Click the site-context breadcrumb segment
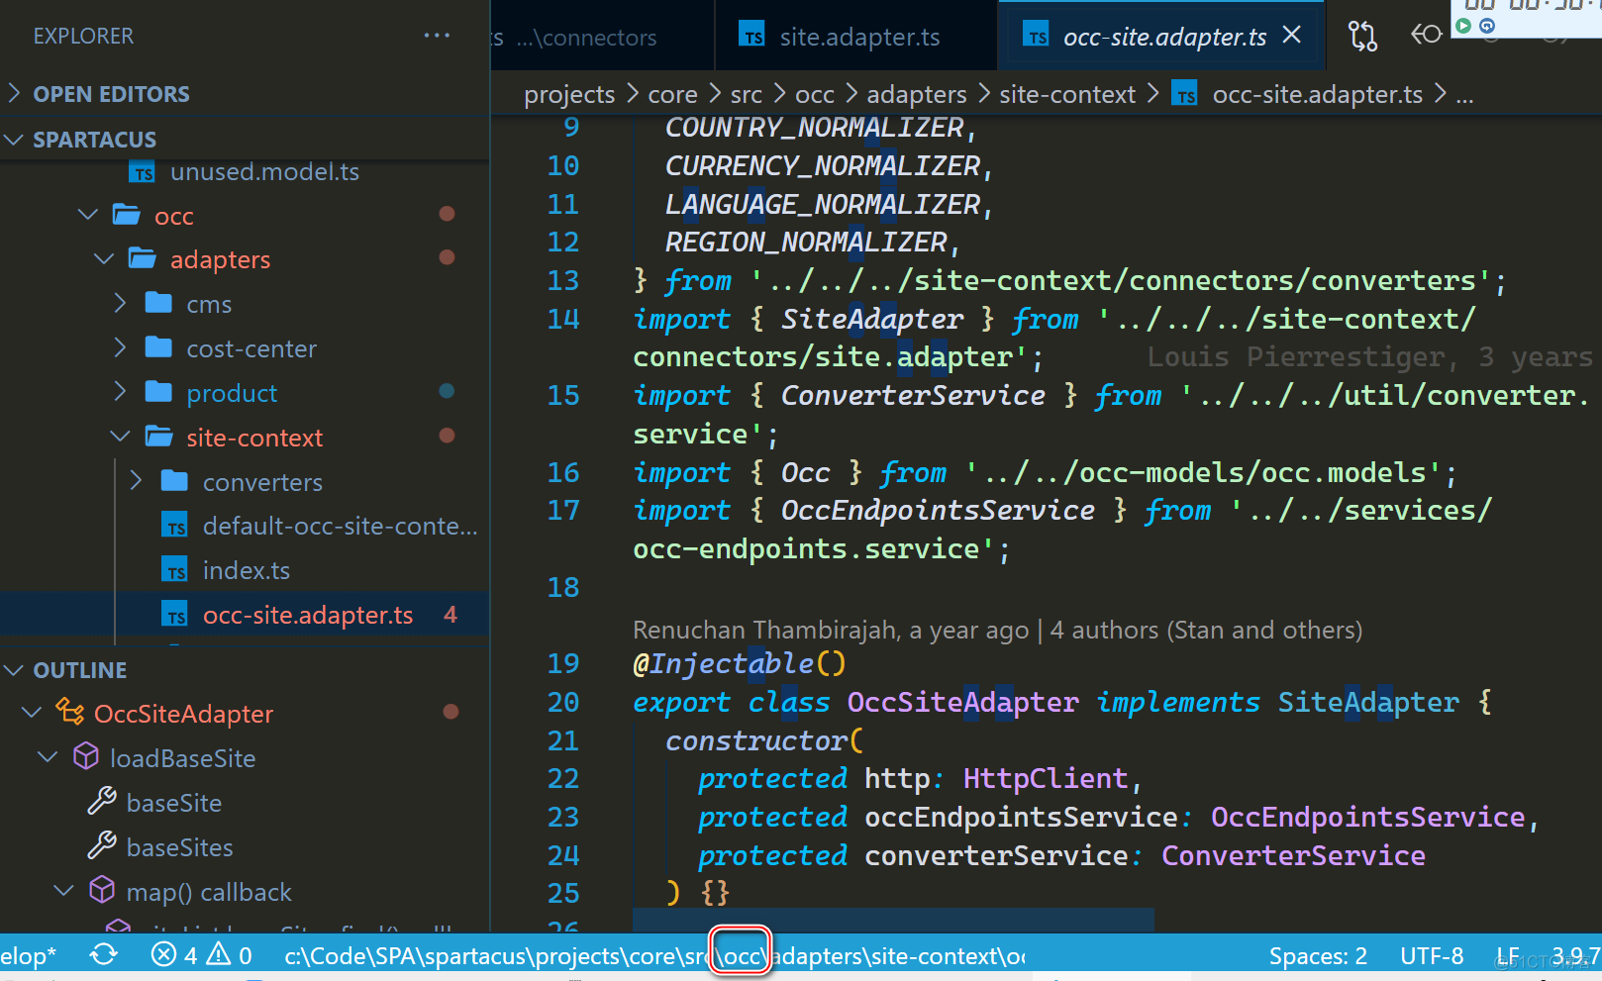 coord(1067,94)
